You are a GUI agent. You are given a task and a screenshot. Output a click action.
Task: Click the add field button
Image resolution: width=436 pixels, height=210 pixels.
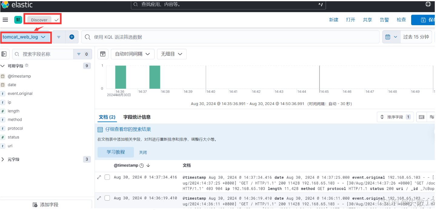[x=46, y=205]
